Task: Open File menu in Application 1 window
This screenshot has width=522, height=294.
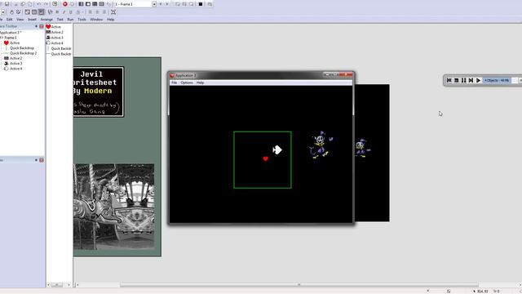Action: pos(174,82)
